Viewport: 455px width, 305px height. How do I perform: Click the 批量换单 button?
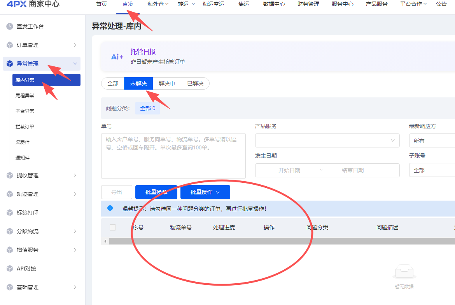pyautogui.click(x=156, y=192)
